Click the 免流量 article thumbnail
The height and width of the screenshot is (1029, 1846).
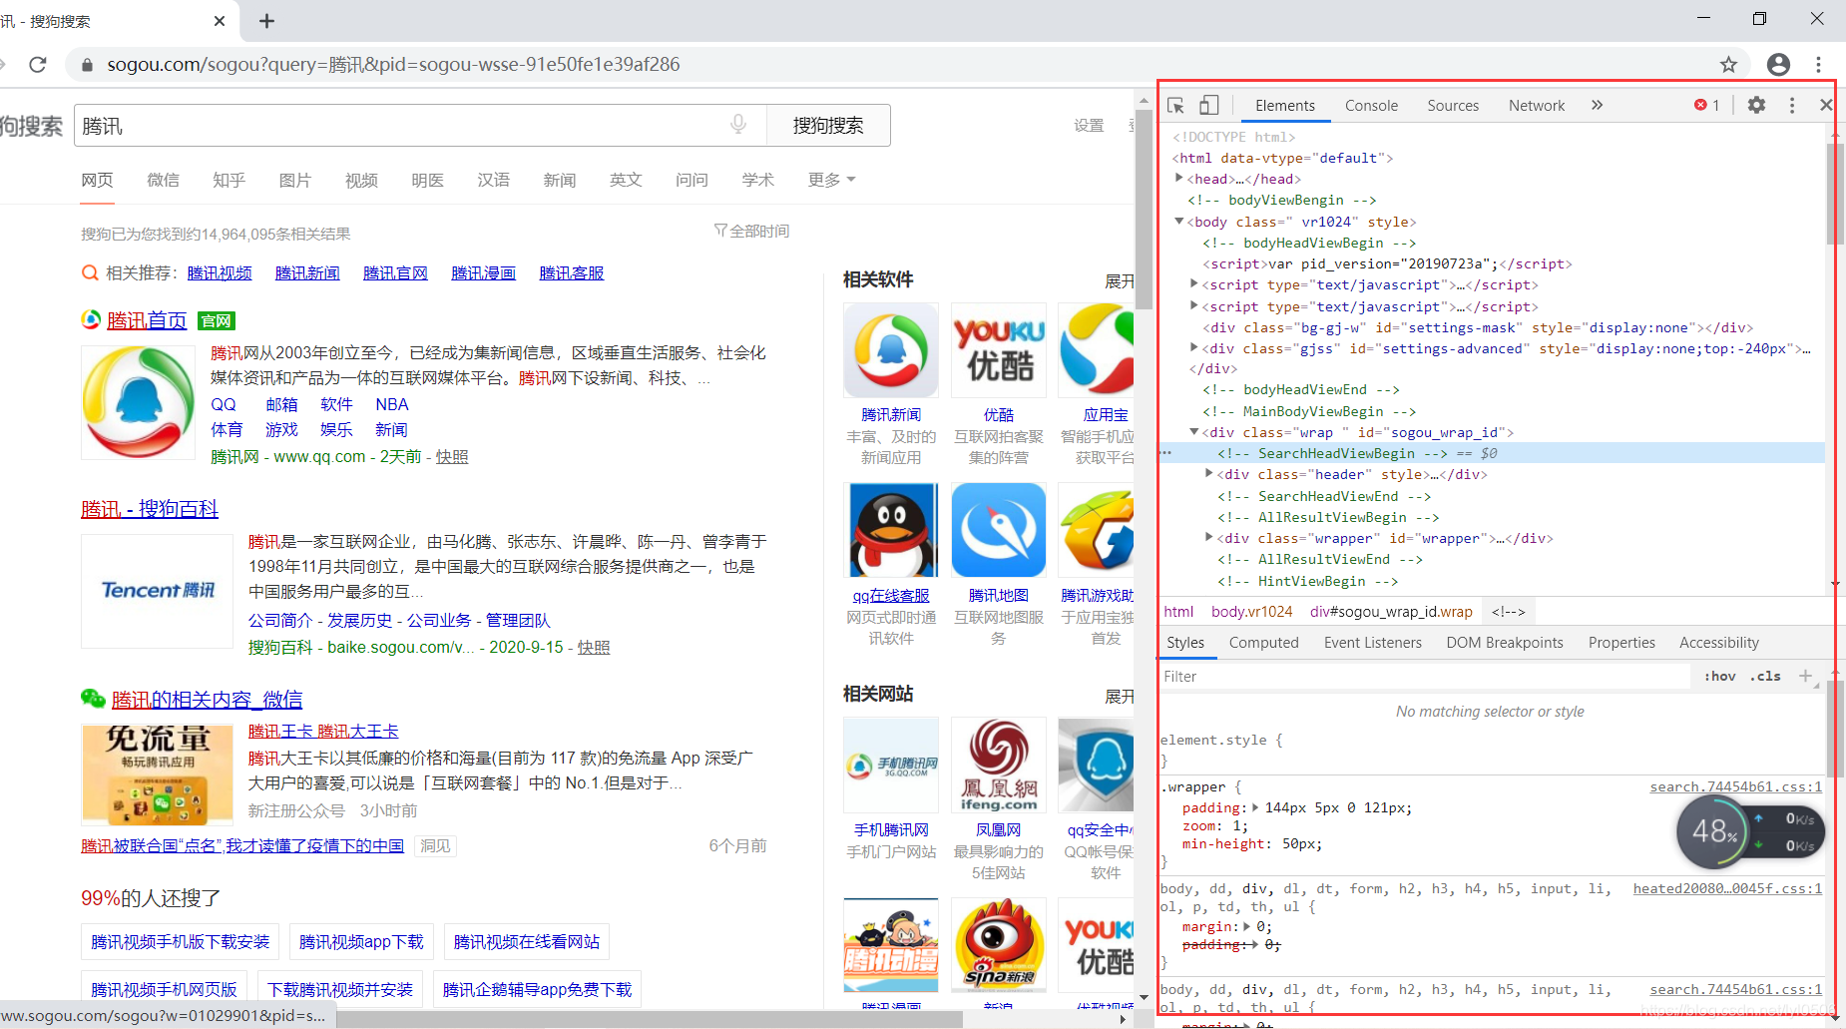(157, 774)
